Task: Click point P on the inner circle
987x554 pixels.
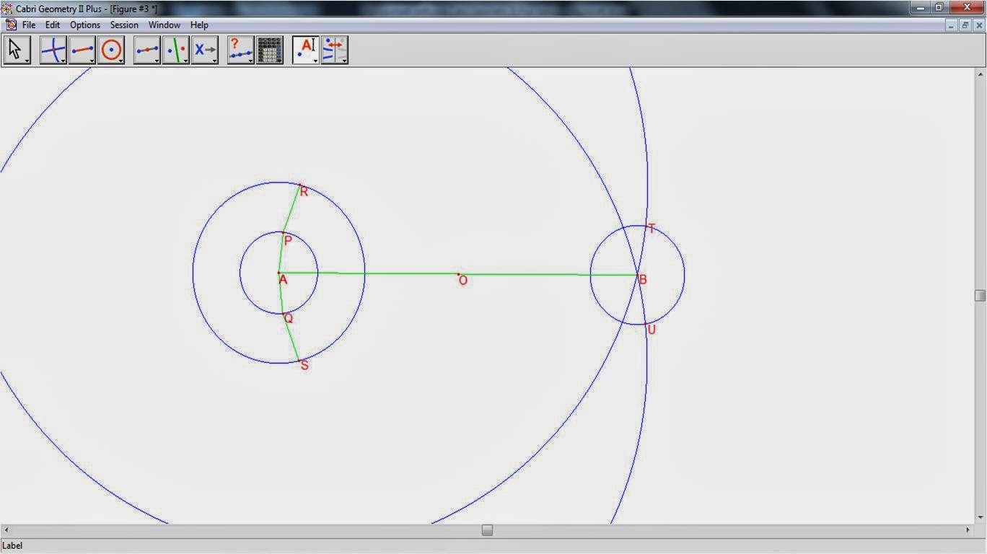Action: point(283,234)
